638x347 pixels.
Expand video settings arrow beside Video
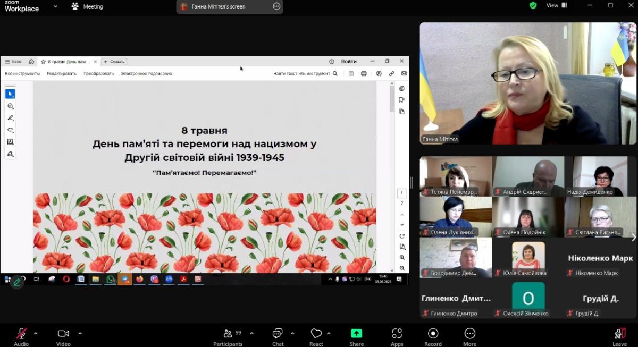[80, 333]
